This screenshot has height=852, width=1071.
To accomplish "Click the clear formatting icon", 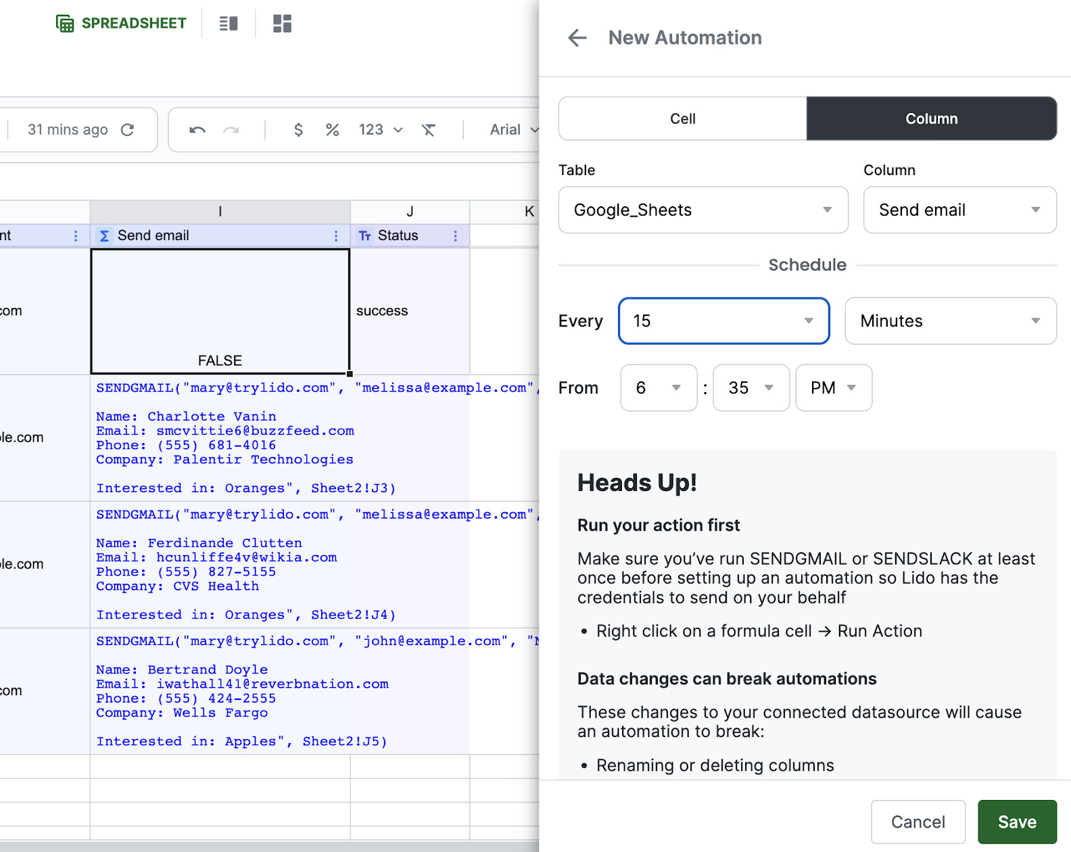I will click(x=429, y=130).
